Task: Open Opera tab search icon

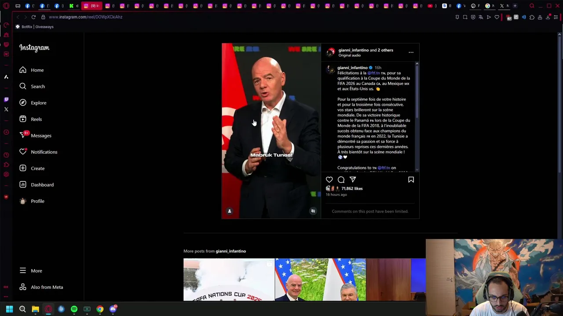Action: (x=532, y=6)
